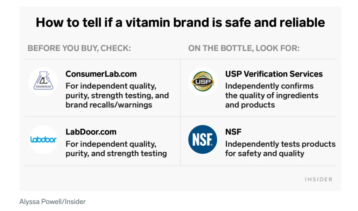Click the INSIDER watermark label
This screenshot has width=358, height=211.
[x=318, y=179]
